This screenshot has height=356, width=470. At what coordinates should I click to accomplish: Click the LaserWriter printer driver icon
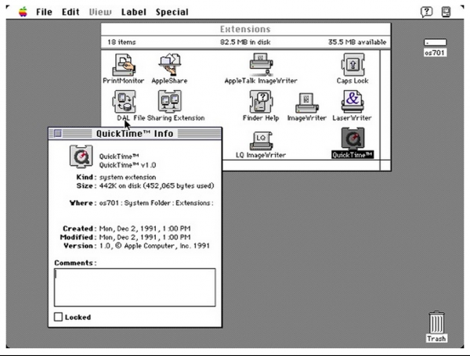tap(352, 101)
